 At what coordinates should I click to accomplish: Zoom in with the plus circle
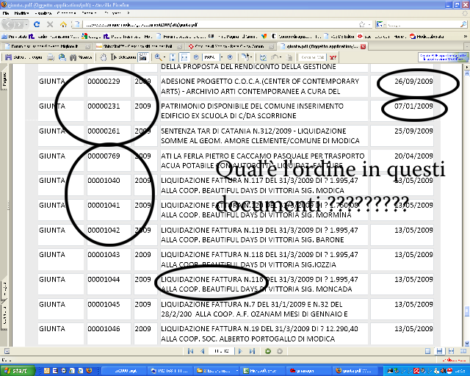(x=230, y=57)
